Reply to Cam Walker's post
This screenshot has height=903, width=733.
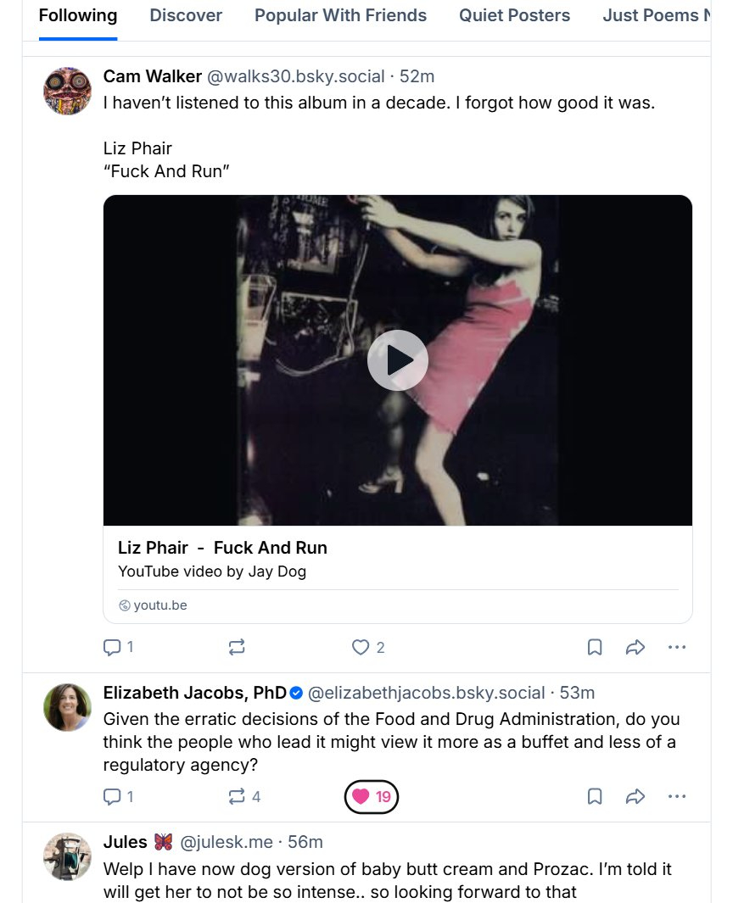pyautogui.click(x=118, y=648)
